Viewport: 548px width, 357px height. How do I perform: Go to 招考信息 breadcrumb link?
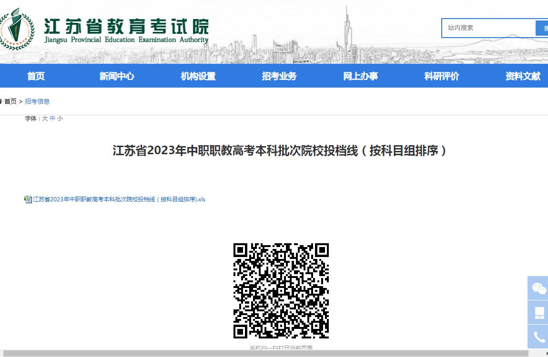pyautogui.click(x=37, y=101)
